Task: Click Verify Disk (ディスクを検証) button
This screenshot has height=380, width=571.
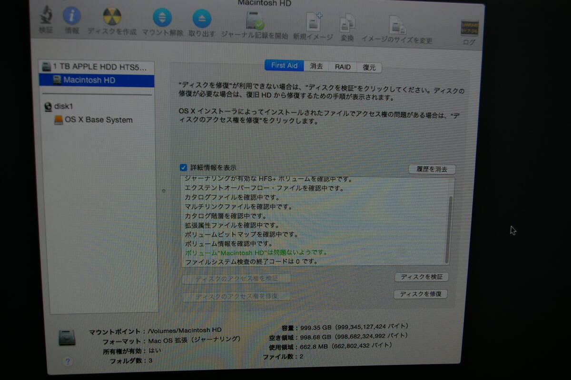Action: click(422, 277)
